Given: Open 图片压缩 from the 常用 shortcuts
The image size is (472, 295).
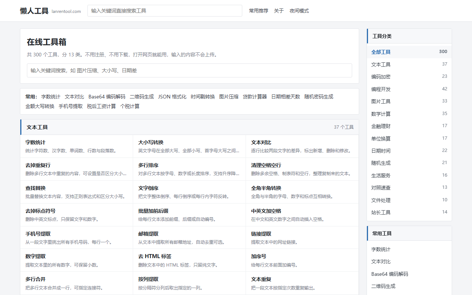Looking at the screenshot, I should coord(229,97).
